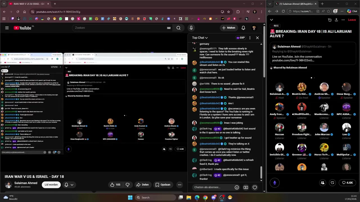The image size is (360, 202).
Task: Open Edge Copilot Chat button
Action: pyautogui.click(x=352, y=11)
